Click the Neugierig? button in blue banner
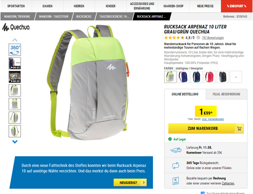253x194 pixels. coord(130,183)
